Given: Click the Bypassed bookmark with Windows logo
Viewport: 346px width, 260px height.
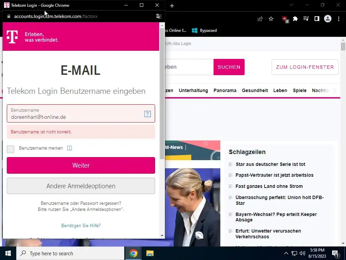Looking at the screenshot, I should click(204, 30).
